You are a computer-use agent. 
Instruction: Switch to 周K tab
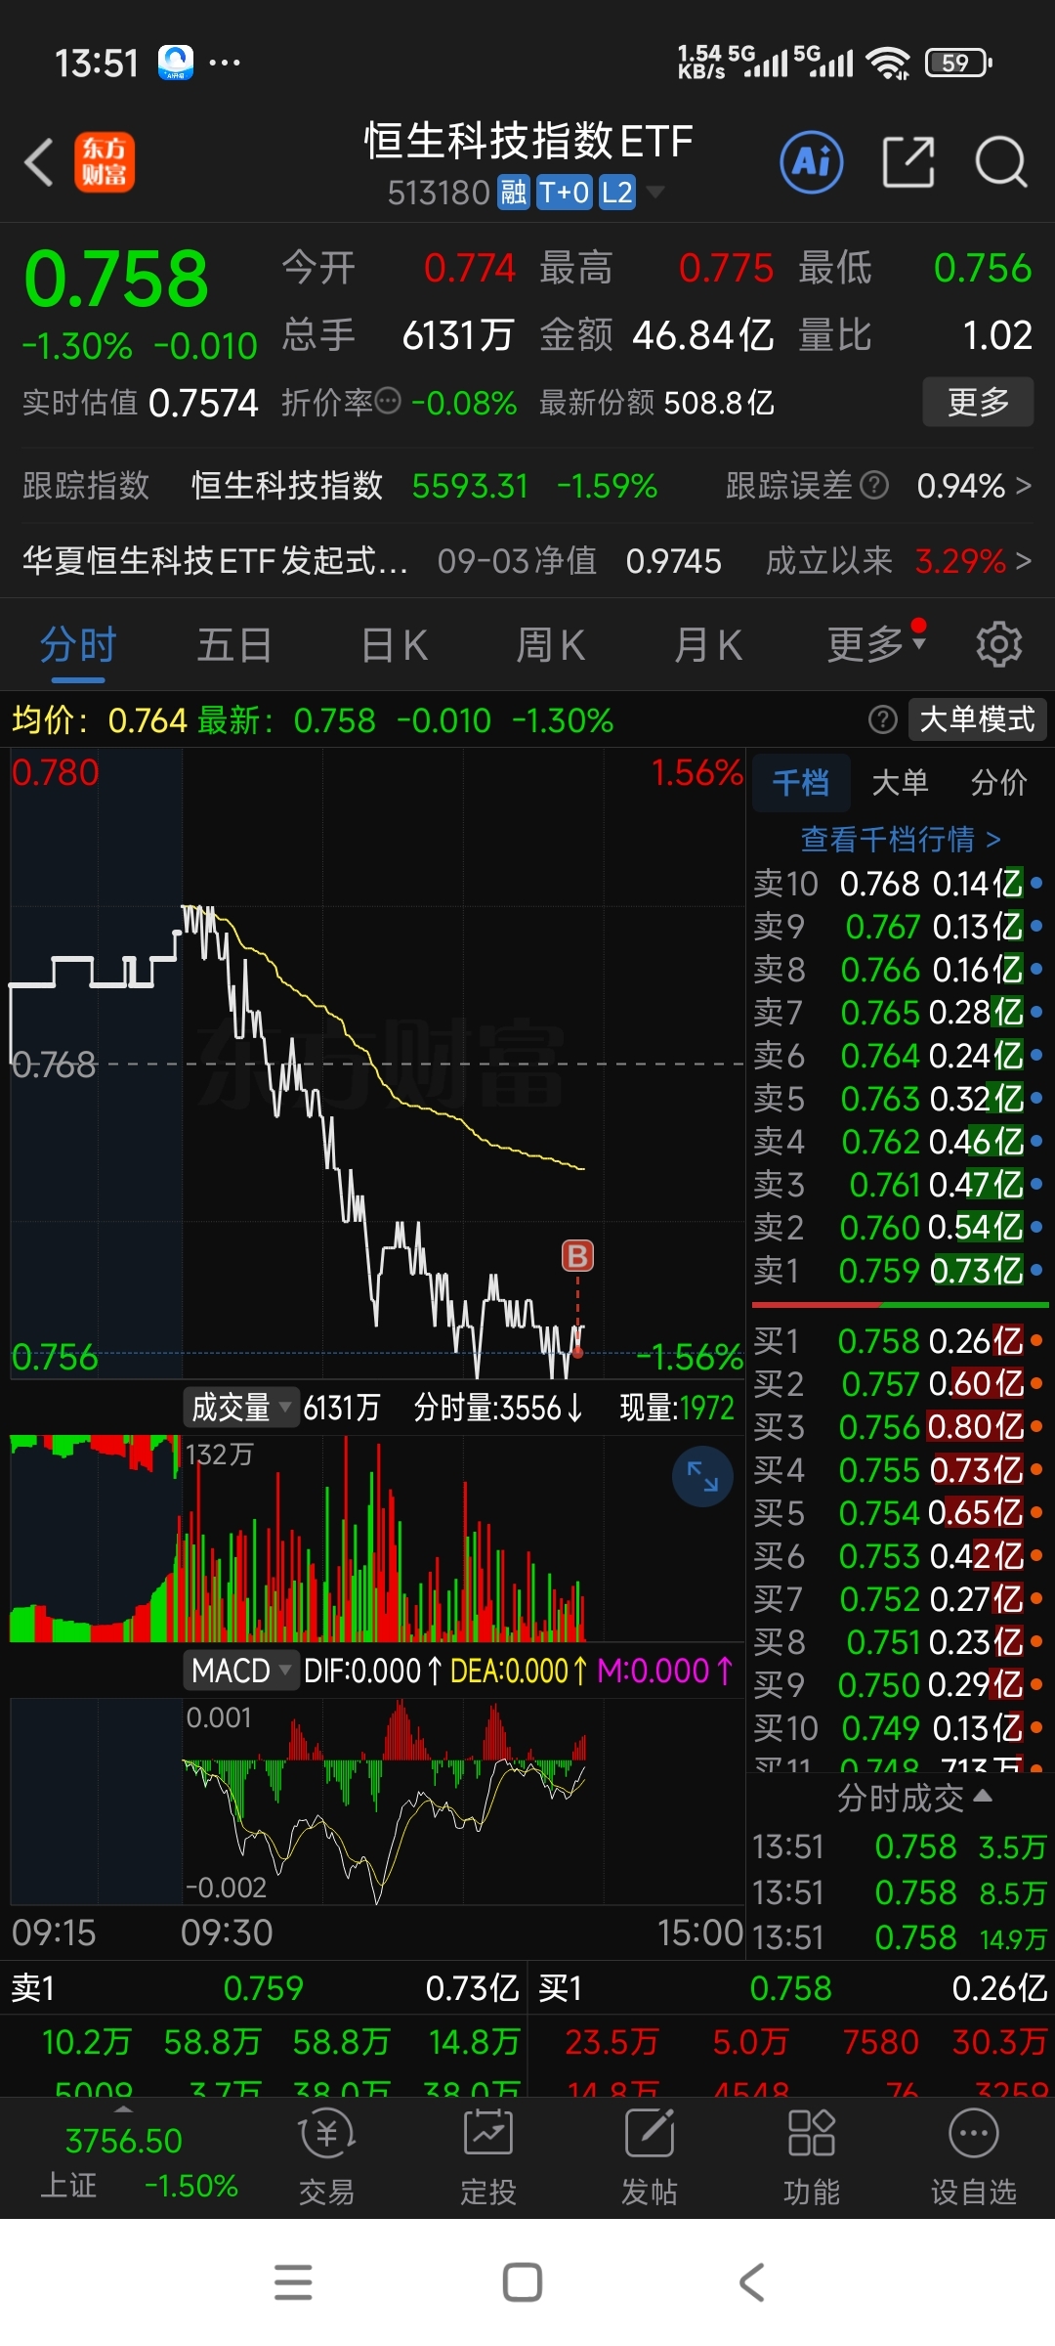[x=551, y=645]
